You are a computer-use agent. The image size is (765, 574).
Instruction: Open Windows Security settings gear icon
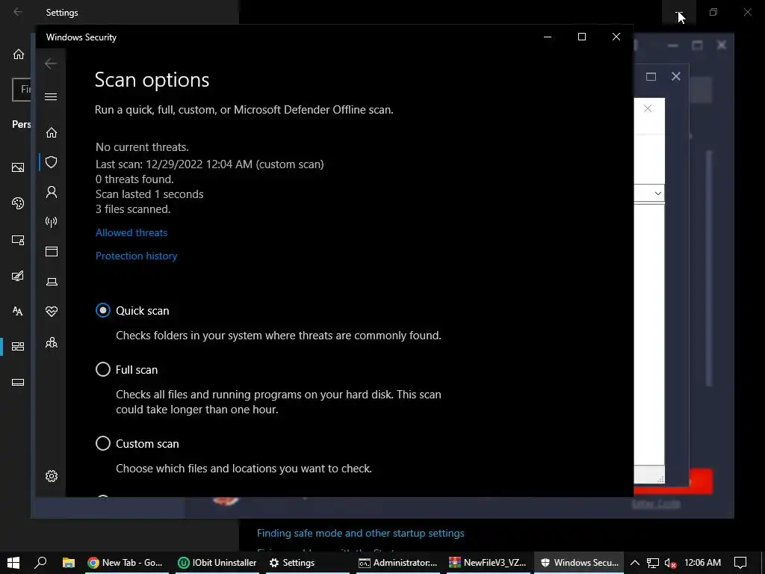pyautogui.click(x=52, y=476)
